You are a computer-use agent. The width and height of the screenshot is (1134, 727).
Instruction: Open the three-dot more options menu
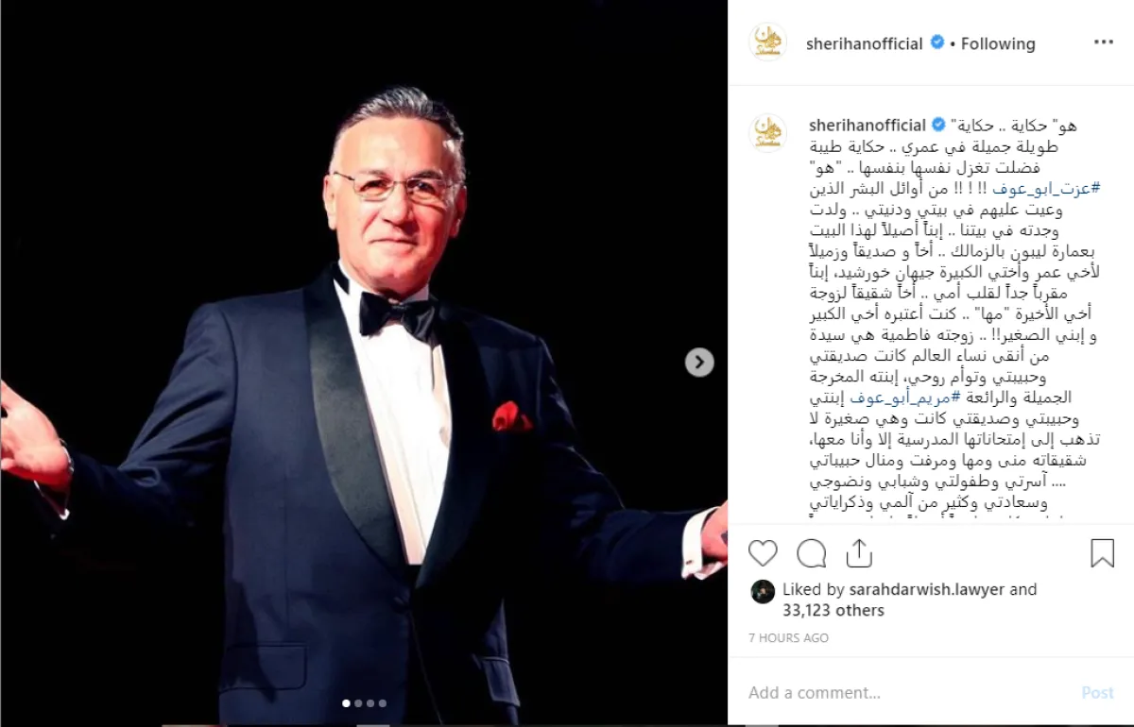(x=1104, y=42)
